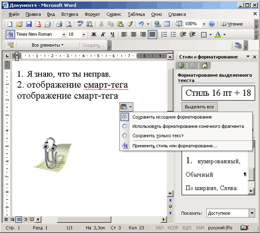
Task: Decrease the paragraph indent
Action: 183,35
